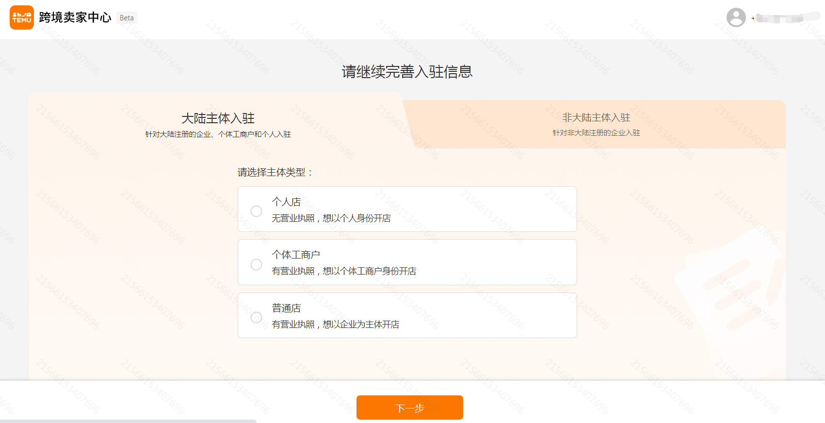Click the user avatar icon
The height and width of the screenshot is (423, 825).
tap(736, 17)
